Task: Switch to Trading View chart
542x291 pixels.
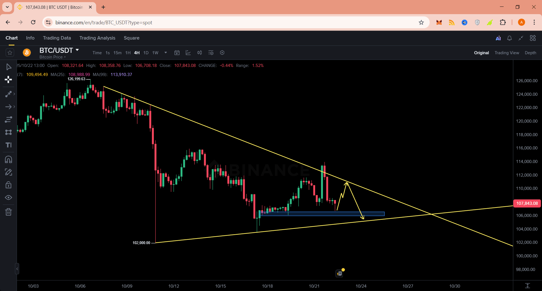Action: pos(507,53)
